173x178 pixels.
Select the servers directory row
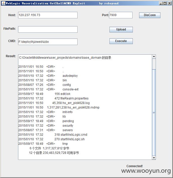(x=45, y=130)
